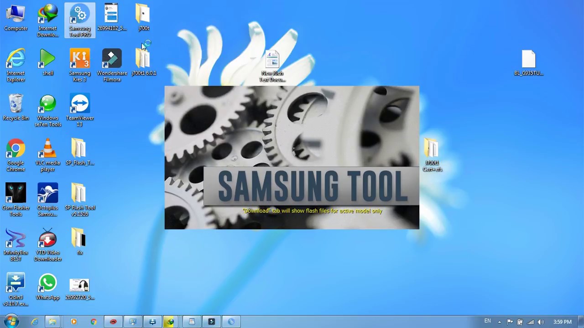Select the Computer desktop icon
Screen dimensions: 584x328
[x=16, y=19]
